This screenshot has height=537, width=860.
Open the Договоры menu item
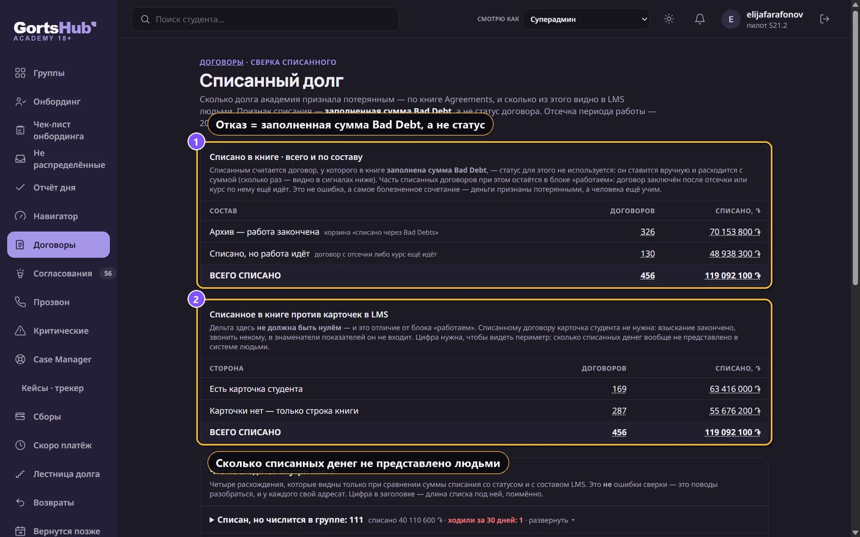tap(58, 245)
